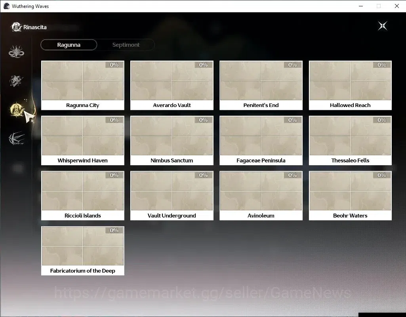Click the Rinascita emblem icon in header
Screen dimensions: 406x317
pos(16,27)
